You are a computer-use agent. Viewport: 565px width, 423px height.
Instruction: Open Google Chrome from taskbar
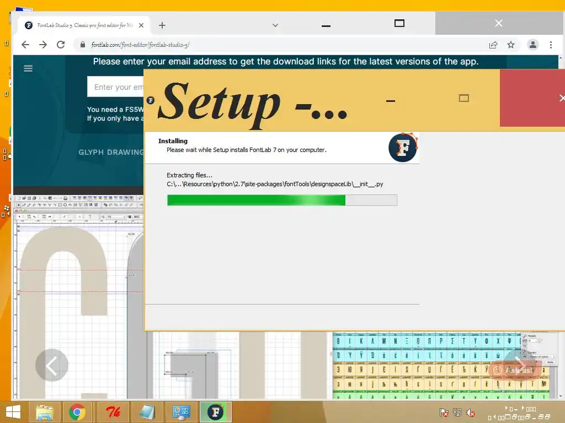pos(77,412)
